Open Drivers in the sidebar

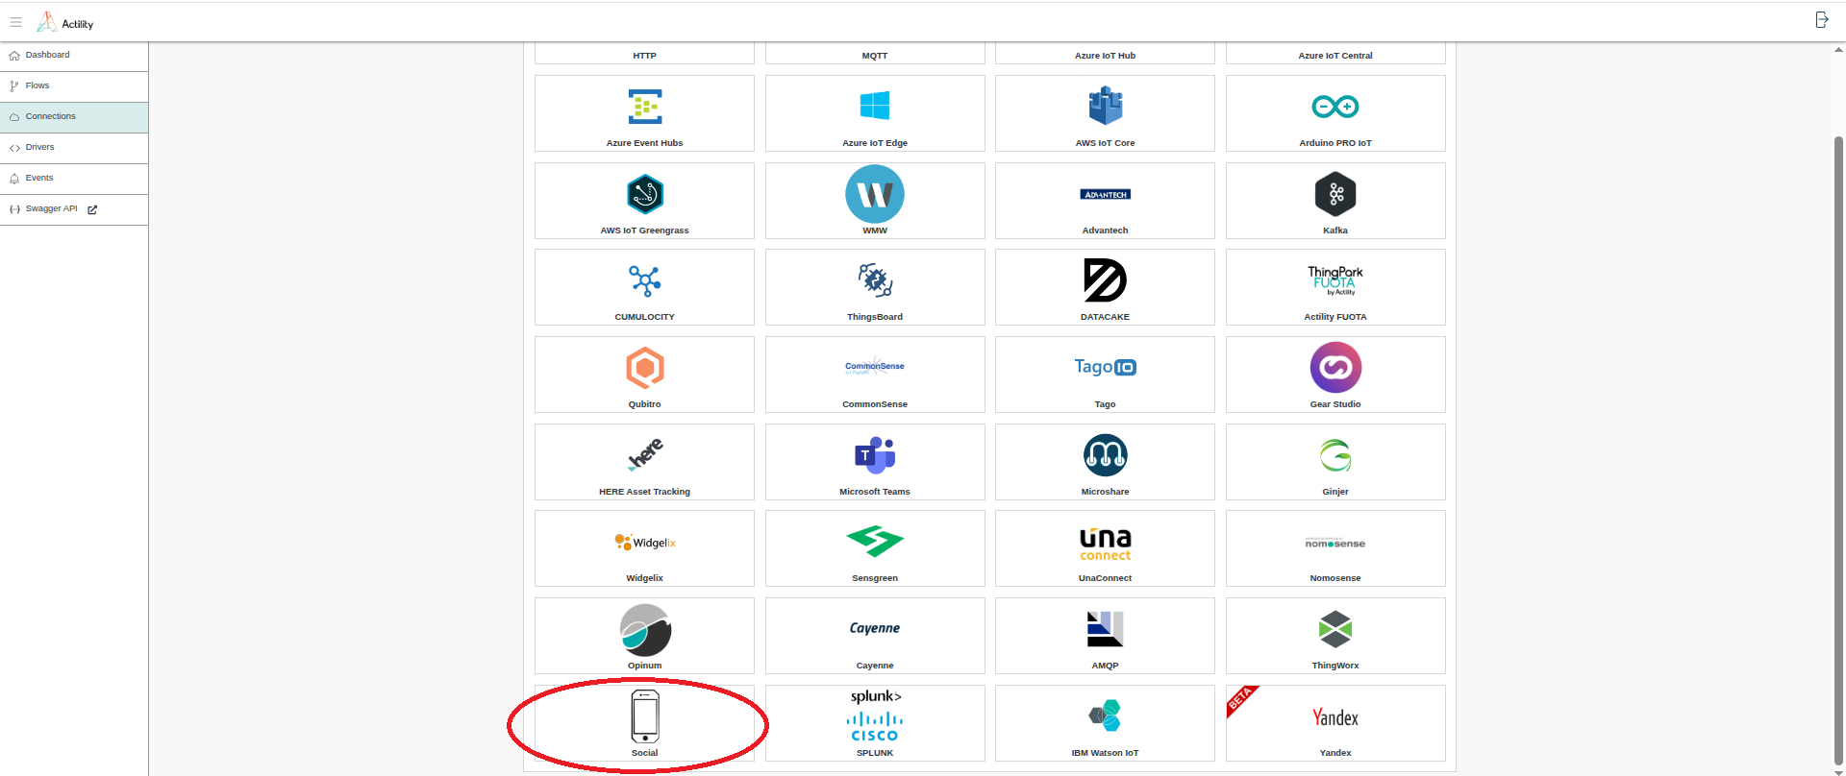click(74, 148)
